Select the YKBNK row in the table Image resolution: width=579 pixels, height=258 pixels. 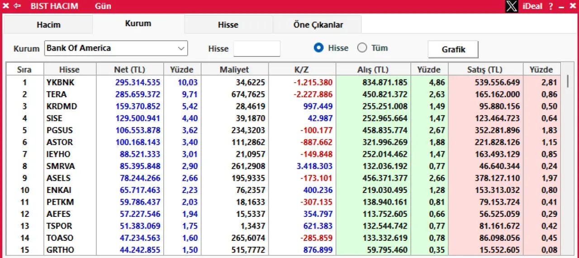(x=60, y=82)
